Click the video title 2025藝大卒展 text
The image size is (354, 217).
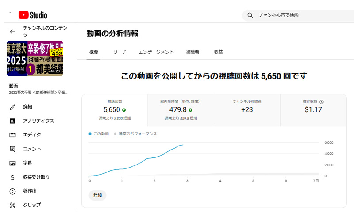tap(38, 93)
